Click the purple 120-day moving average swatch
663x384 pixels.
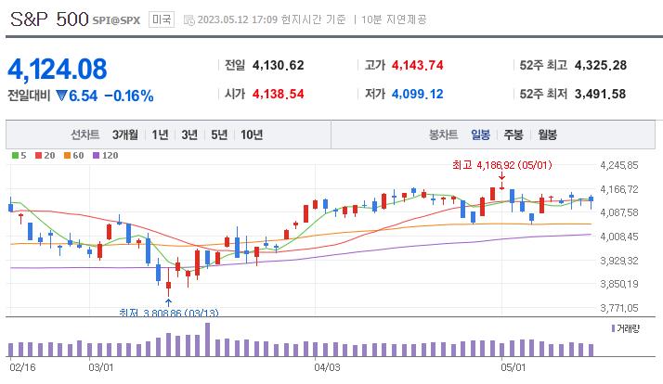(96, 156)
